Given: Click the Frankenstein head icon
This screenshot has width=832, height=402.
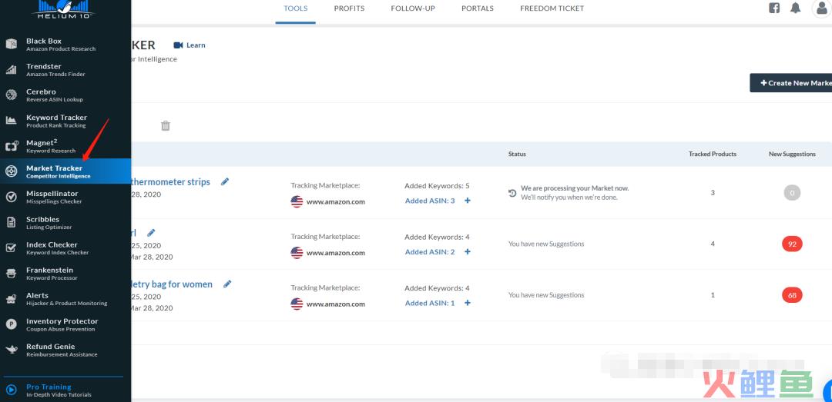Looking at the screenshot, I should (x=11, y=273).
